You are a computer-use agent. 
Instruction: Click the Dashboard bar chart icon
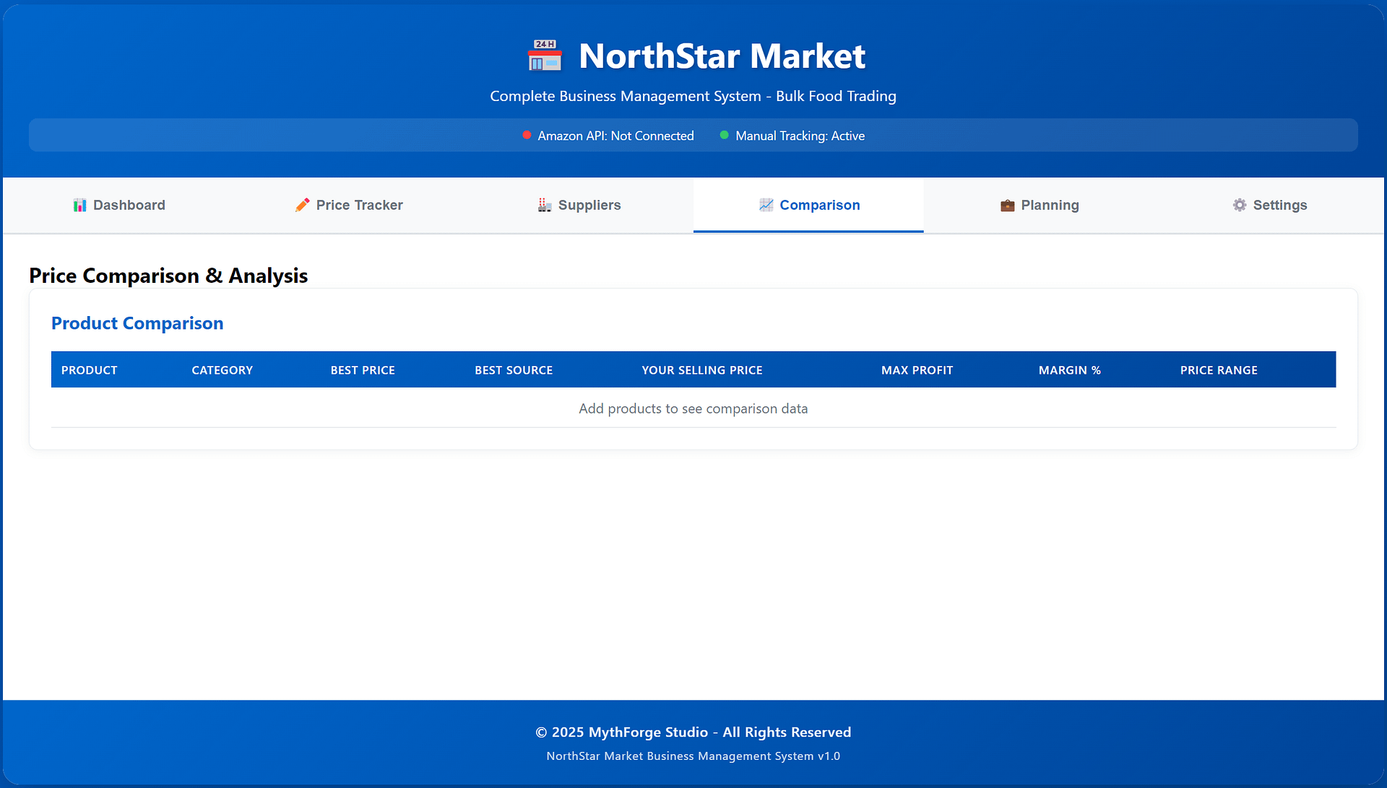[80, 206]
